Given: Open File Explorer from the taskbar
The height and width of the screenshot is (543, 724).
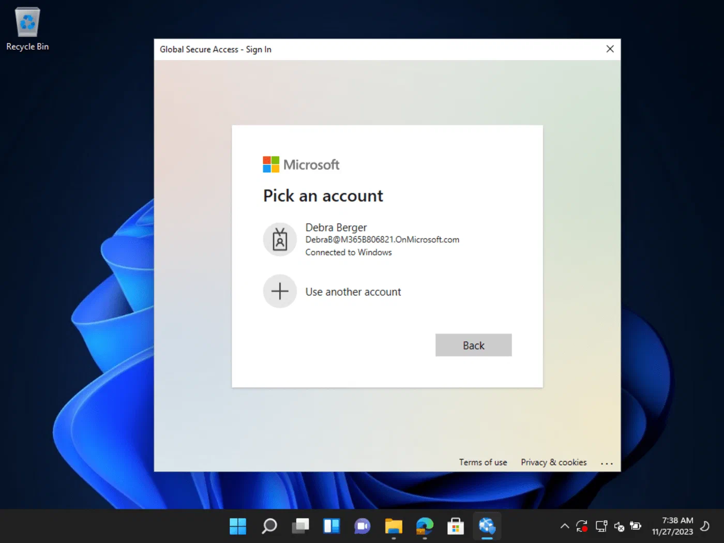Looking at the screenshot, I should (394, 526).
